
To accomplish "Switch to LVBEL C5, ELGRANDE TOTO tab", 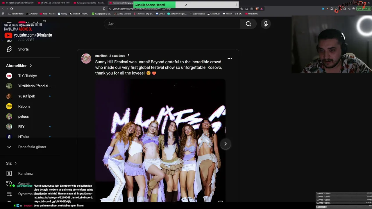I will coord(54,3).
